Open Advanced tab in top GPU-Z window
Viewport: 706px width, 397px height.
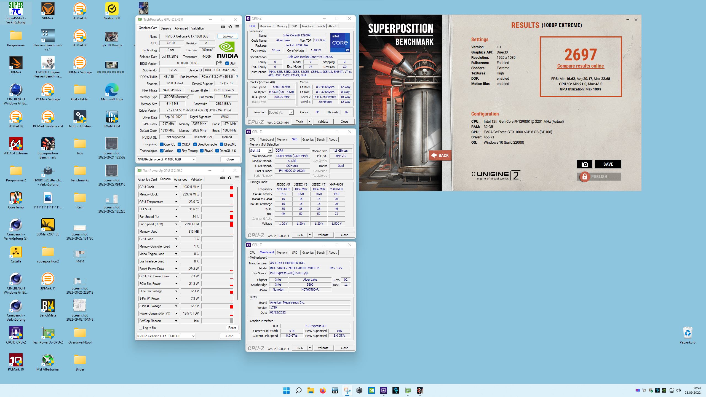(x=181, y=28)
